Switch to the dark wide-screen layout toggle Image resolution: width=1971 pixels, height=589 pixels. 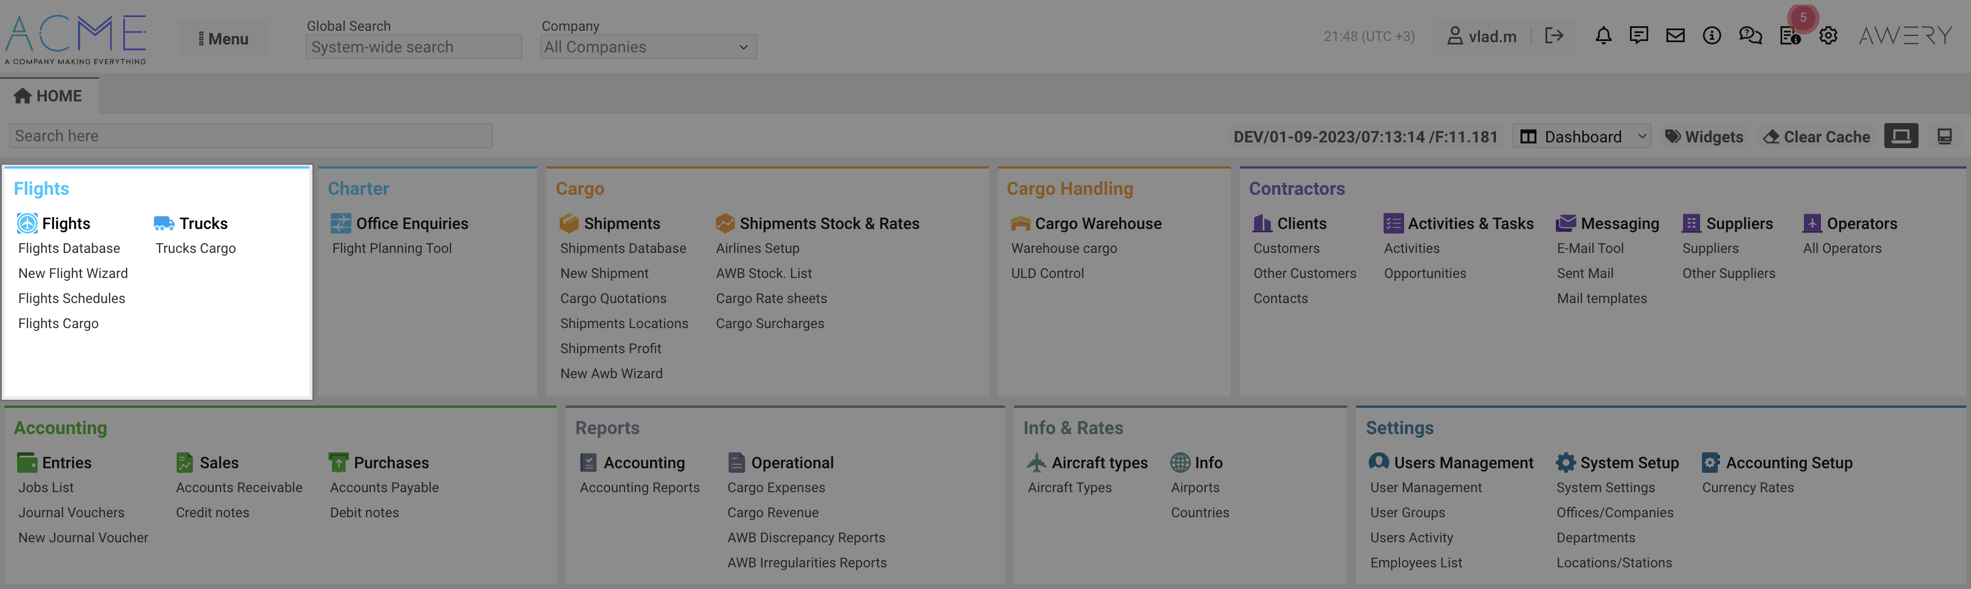pyautogui.click(x=1901, y=136)
